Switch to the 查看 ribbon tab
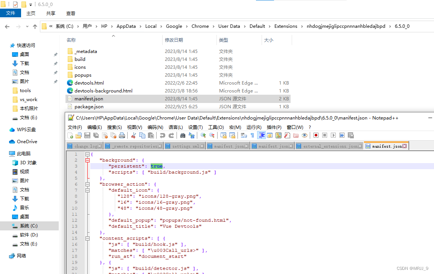Viewport: 434px width, 274px height. 71,13
